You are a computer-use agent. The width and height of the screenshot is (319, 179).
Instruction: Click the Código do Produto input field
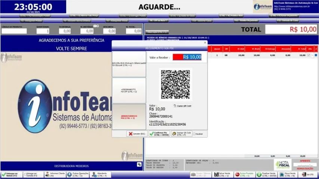click(14, 31)
